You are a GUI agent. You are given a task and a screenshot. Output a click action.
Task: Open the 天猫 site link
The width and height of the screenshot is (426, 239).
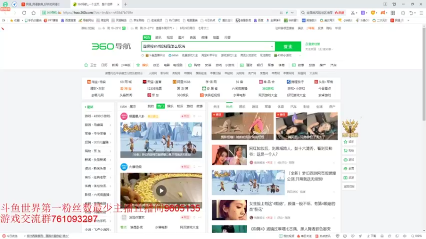click(x=152, y=82)
